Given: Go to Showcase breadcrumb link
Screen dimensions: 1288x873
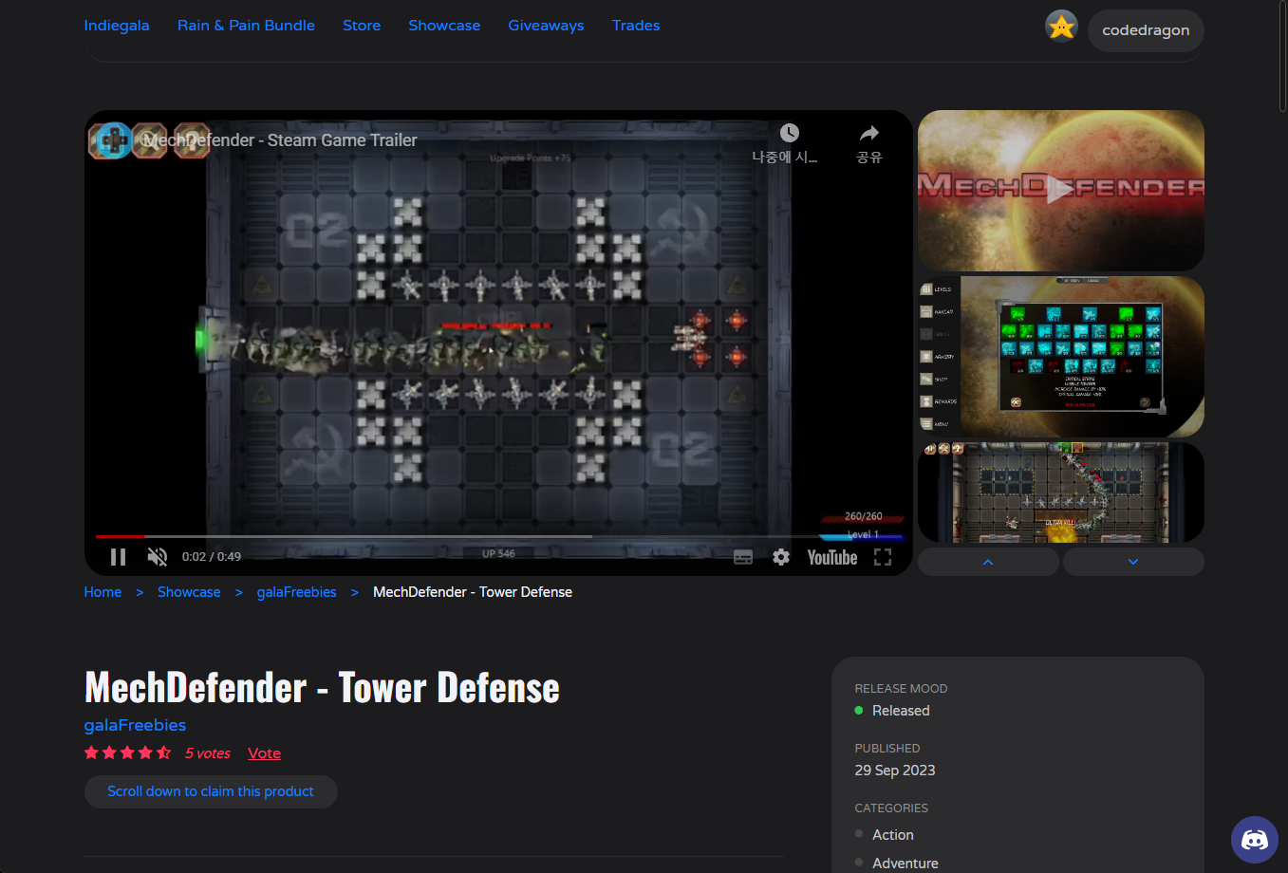Looking at the screenshot, I should coord(189,592).
